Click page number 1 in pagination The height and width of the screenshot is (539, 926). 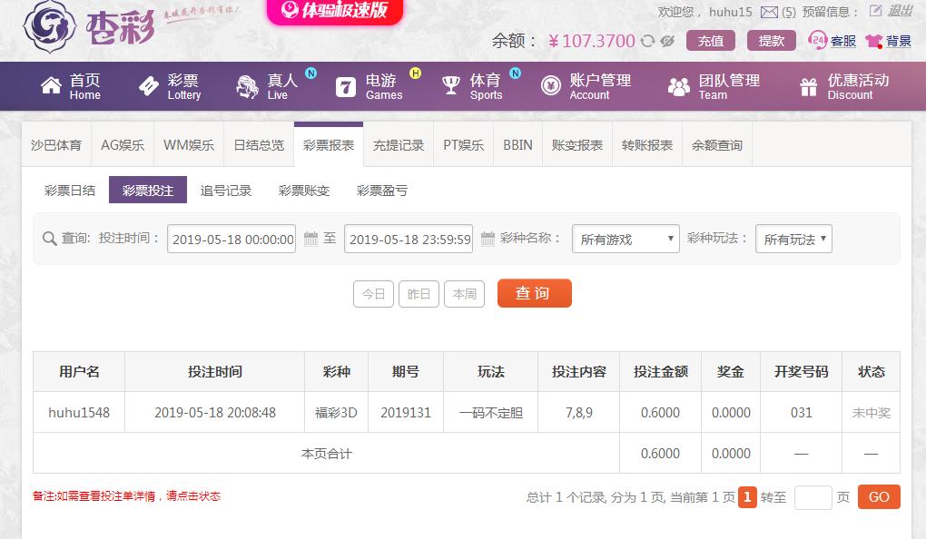point(747,497)
